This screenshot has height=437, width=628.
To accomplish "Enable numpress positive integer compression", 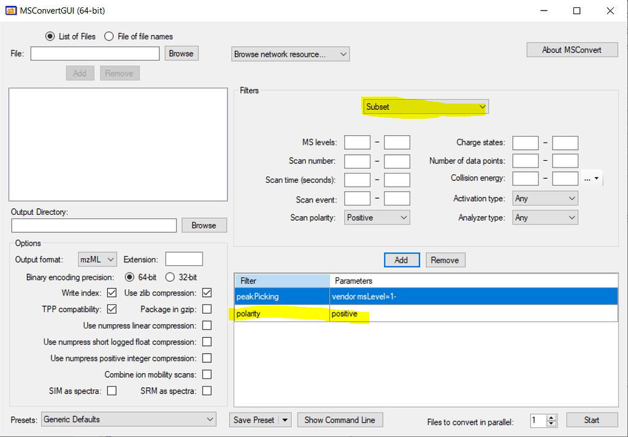I will click(x=207, y=358).
